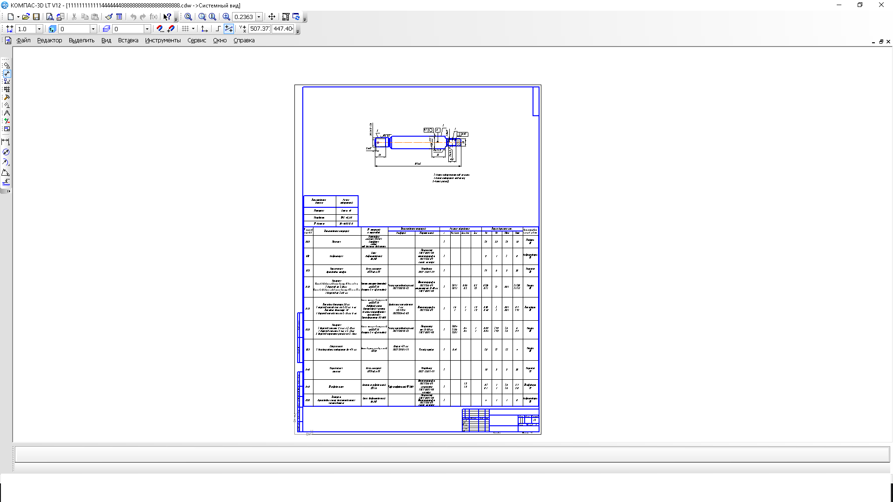Select the diameter dimension tool
This screenshot has width=893, height=502.
[x=6, y=152]
